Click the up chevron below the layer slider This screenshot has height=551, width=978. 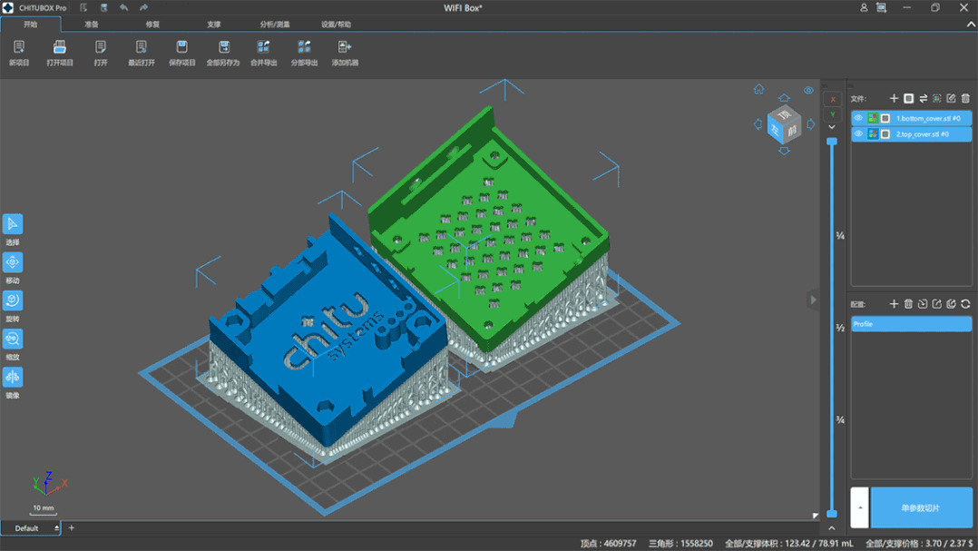(831, 528)
